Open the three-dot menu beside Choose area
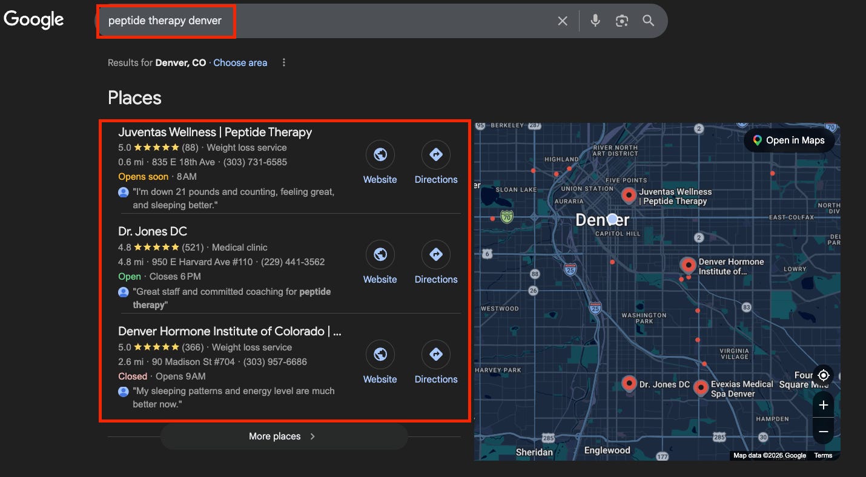The height and width of the screenshot is (477, 866). 284,63
